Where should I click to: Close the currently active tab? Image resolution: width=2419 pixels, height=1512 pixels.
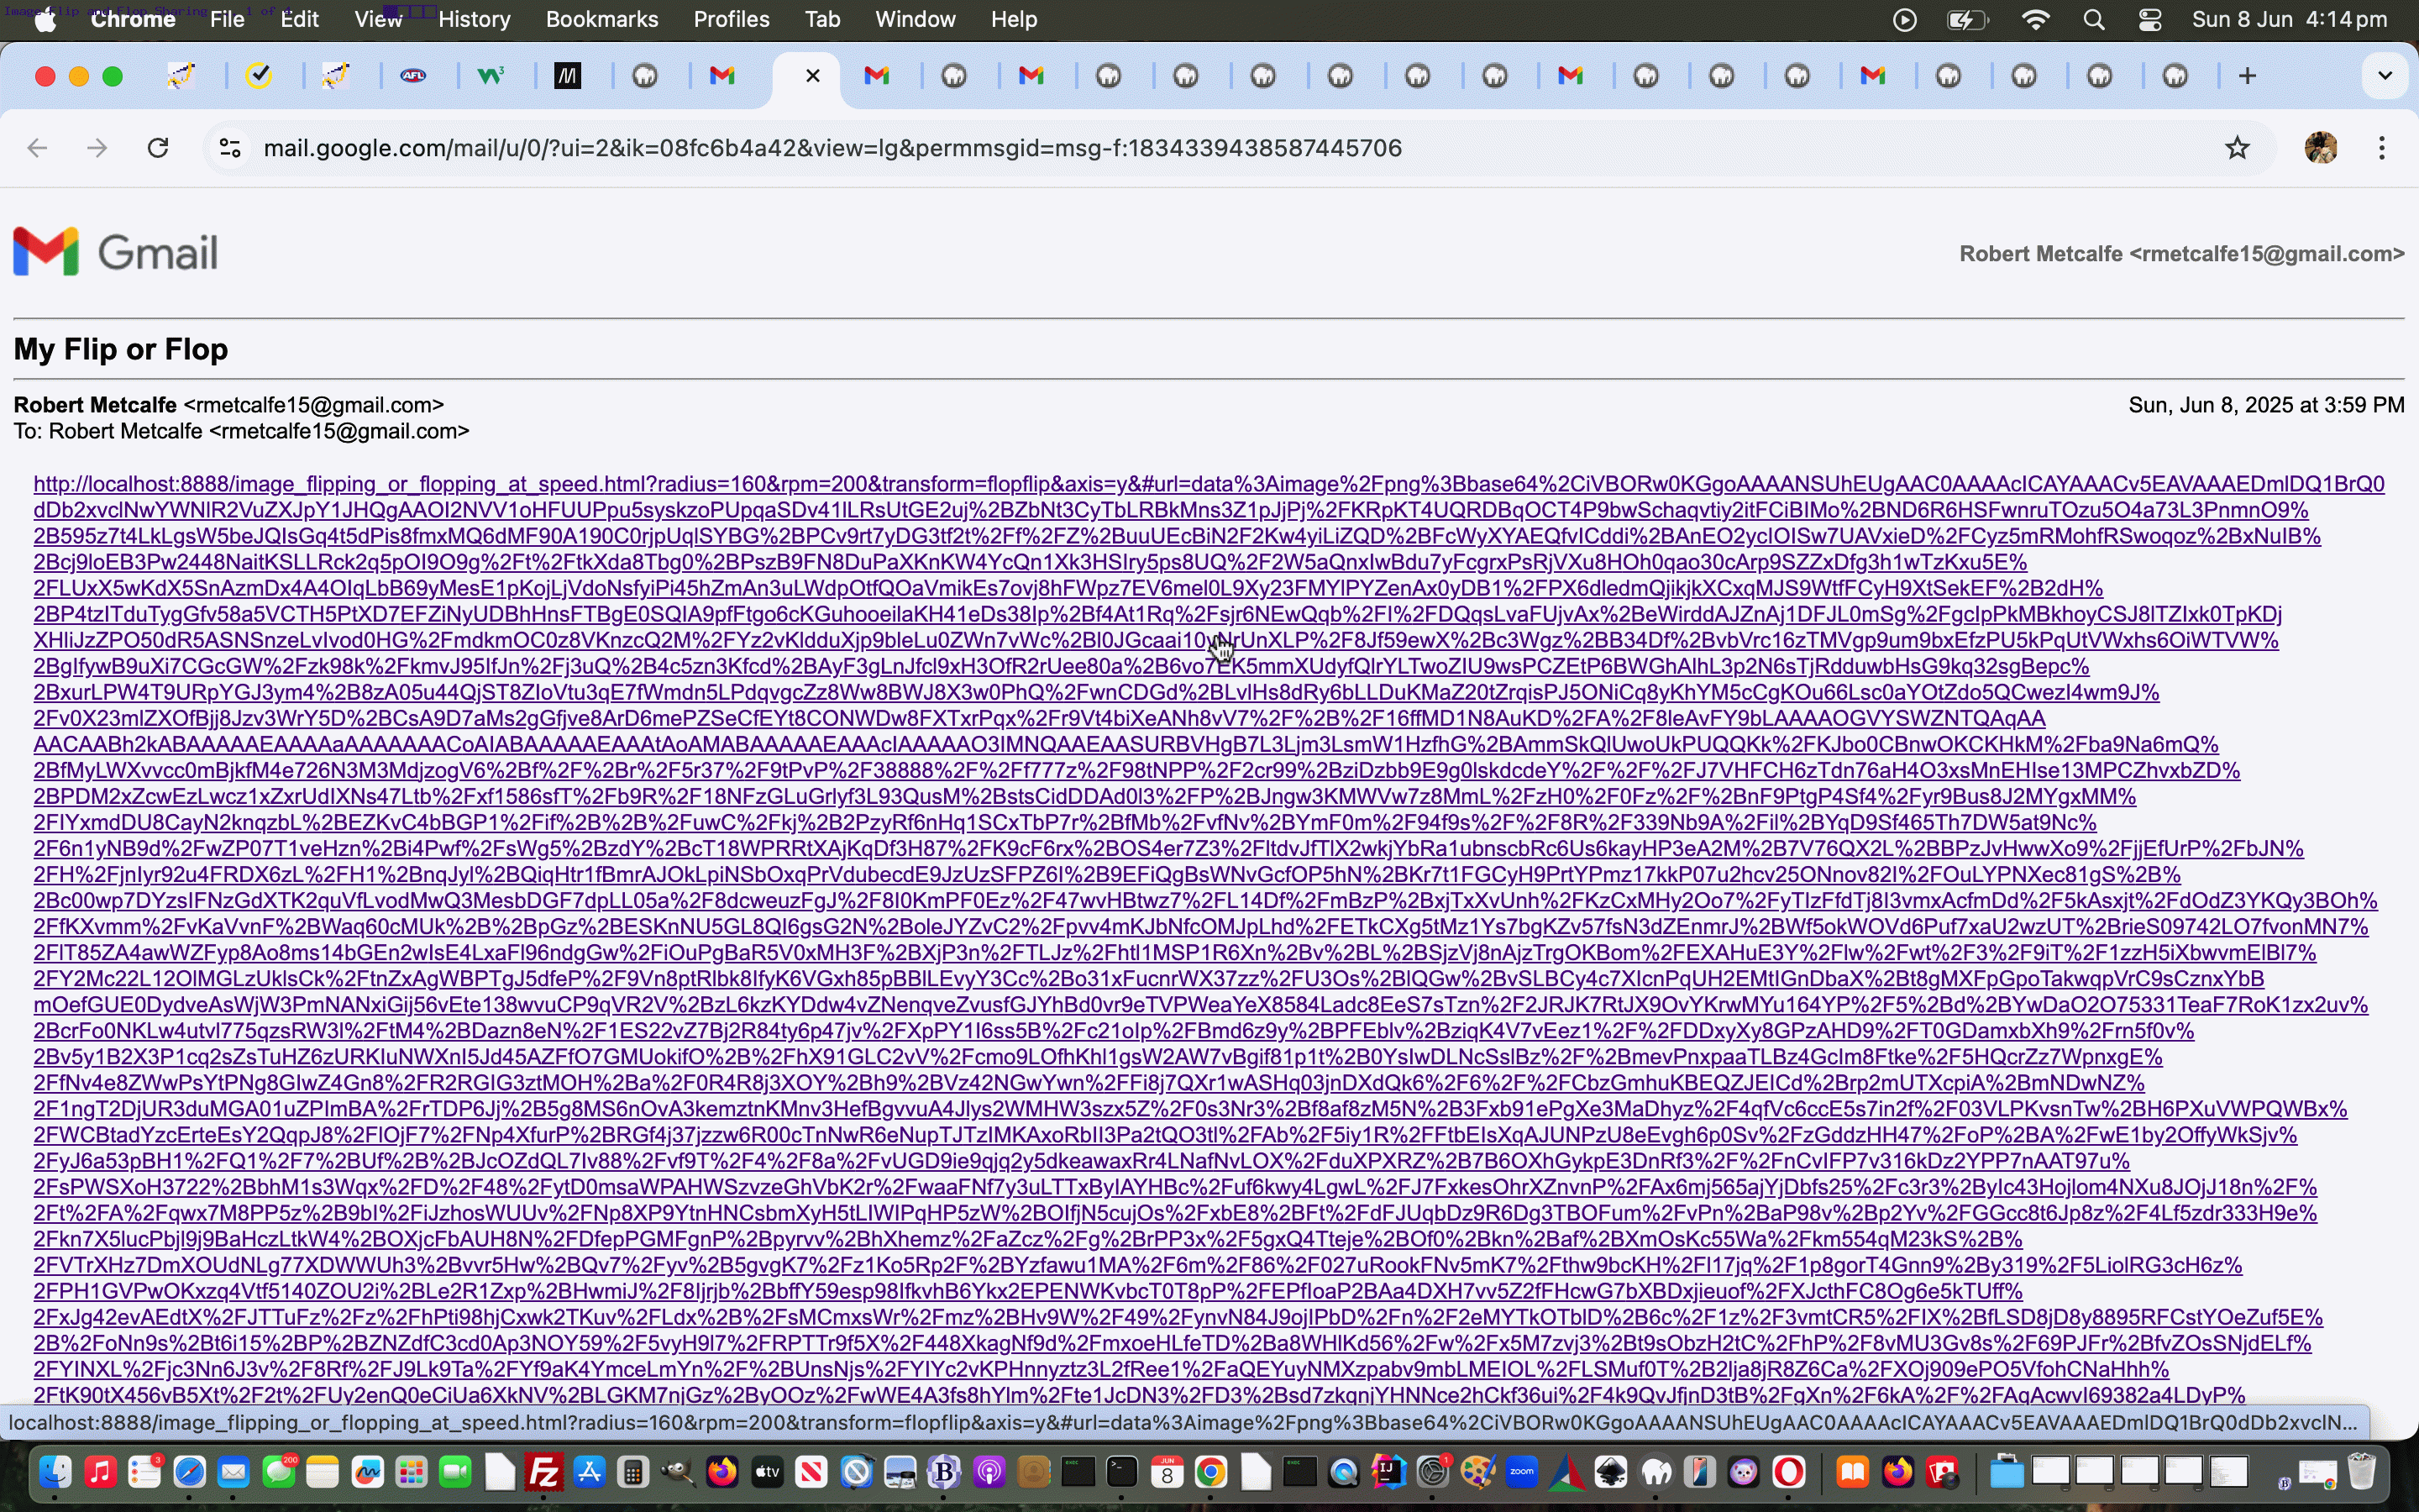tap(813, 76)
